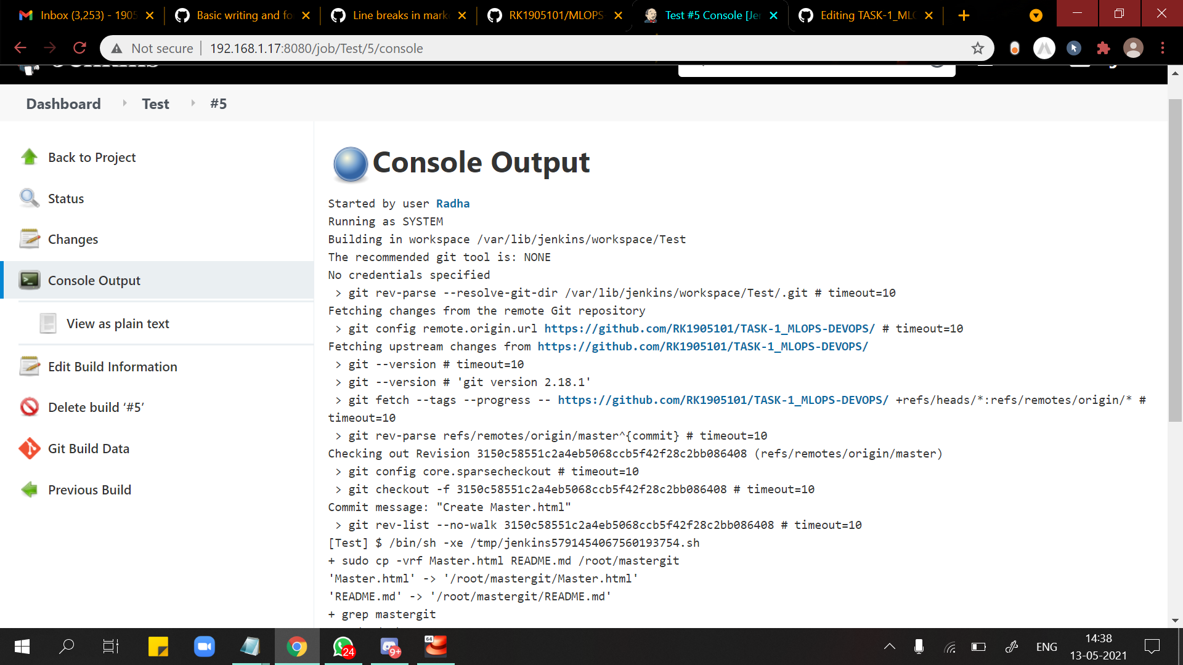This screenshot has height=665, width=1183.
Task: Click the View as plain text document icon
Action: pos(47,323)
